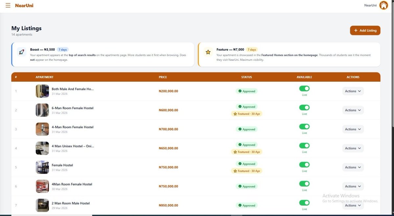Click the Approved badge for 4-Man Room Female Hostel
394x216 pixels.
coord(246,129)
